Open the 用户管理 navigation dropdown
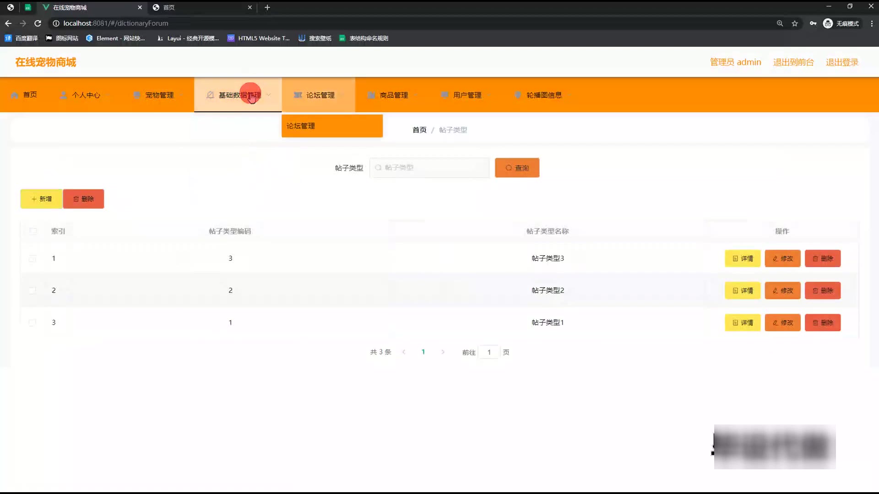 (467, 95)
